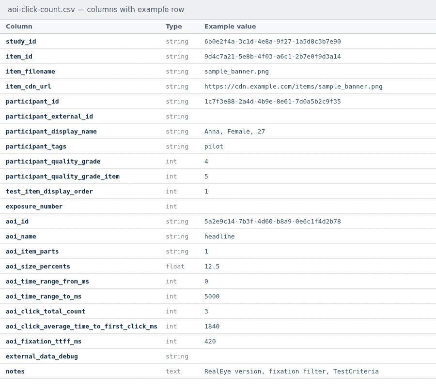Screen dimensions: 436x387
Task: Select the 'aoi_item_parts' column name
Action: tap(32, 251)
